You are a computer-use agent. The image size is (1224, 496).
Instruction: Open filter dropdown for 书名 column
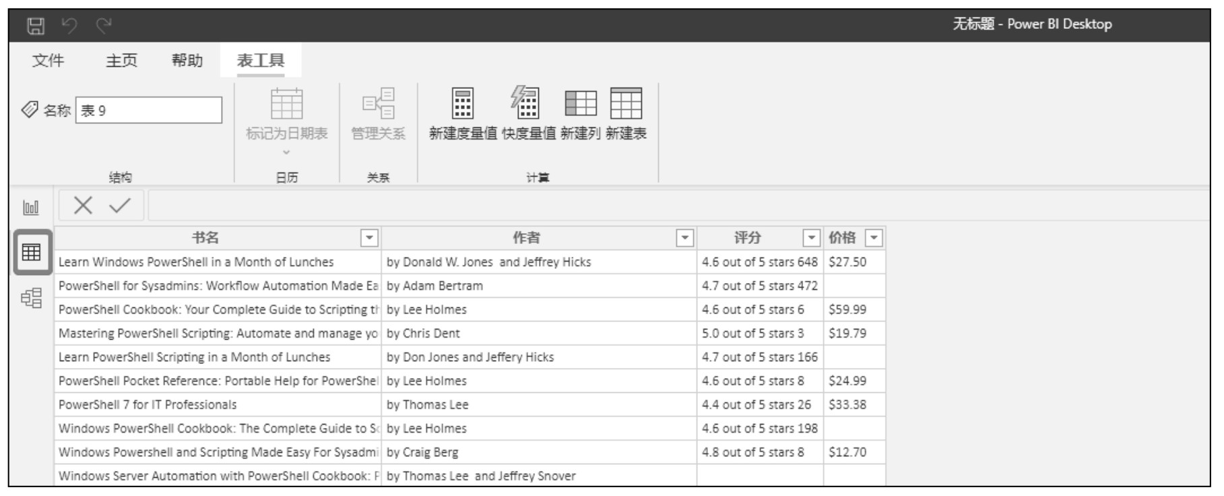369,238
